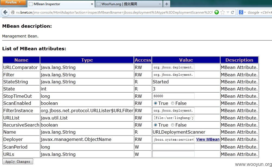Select the StopTimeOut attribute name
The height and width of the screenshot is (167, 272).
pos(18,96)
